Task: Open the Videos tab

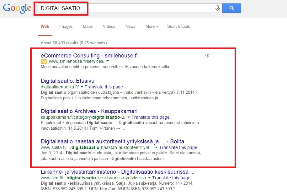Action: pos(109,27)
